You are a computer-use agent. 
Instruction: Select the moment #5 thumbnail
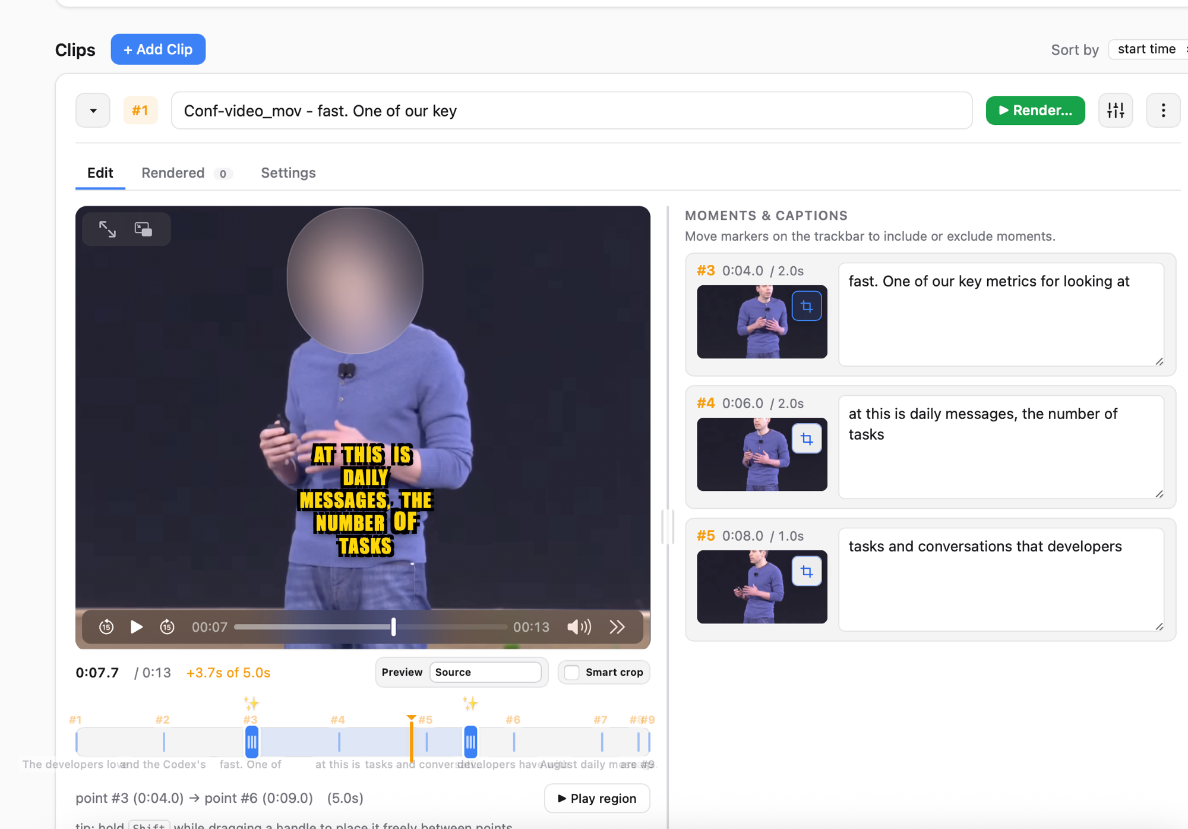[x=762, y=587]
